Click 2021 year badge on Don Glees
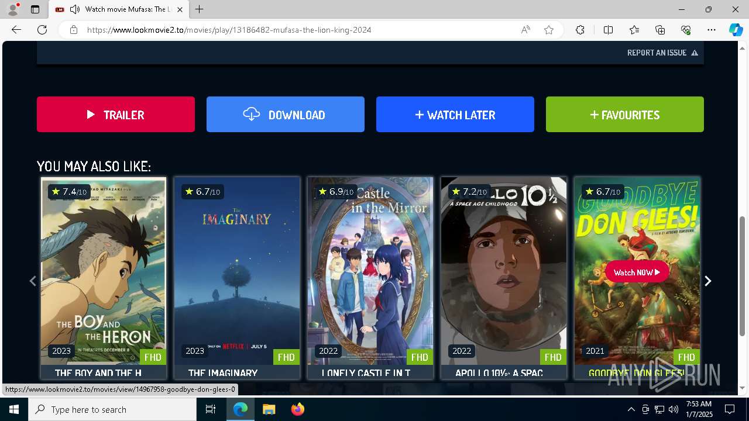 pos(595,351)
